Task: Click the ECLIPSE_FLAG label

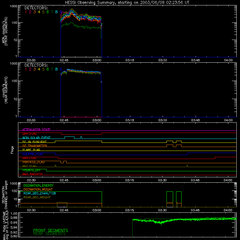Action: coord(33,154)
